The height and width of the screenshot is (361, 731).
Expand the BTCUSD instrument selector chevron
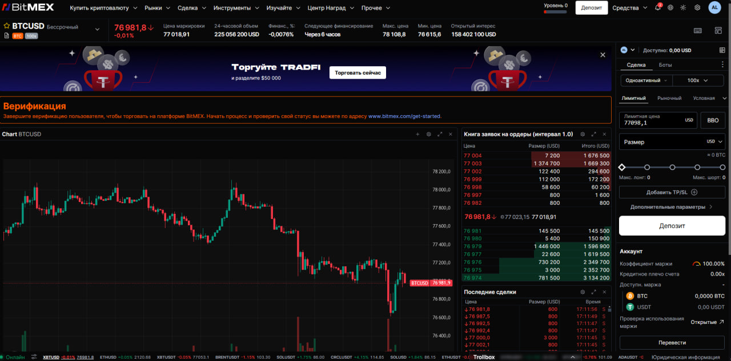[97, 30]
